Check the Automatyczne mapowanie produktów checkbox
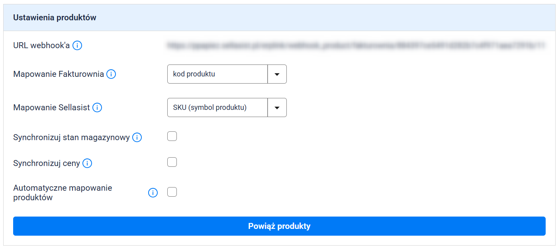Screen dimensions: 560x250 172,192
